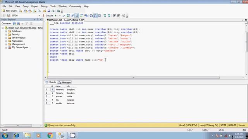This screenshot has width=248, height=139.
Task: Switch output to Results to File
Action: 100,15
